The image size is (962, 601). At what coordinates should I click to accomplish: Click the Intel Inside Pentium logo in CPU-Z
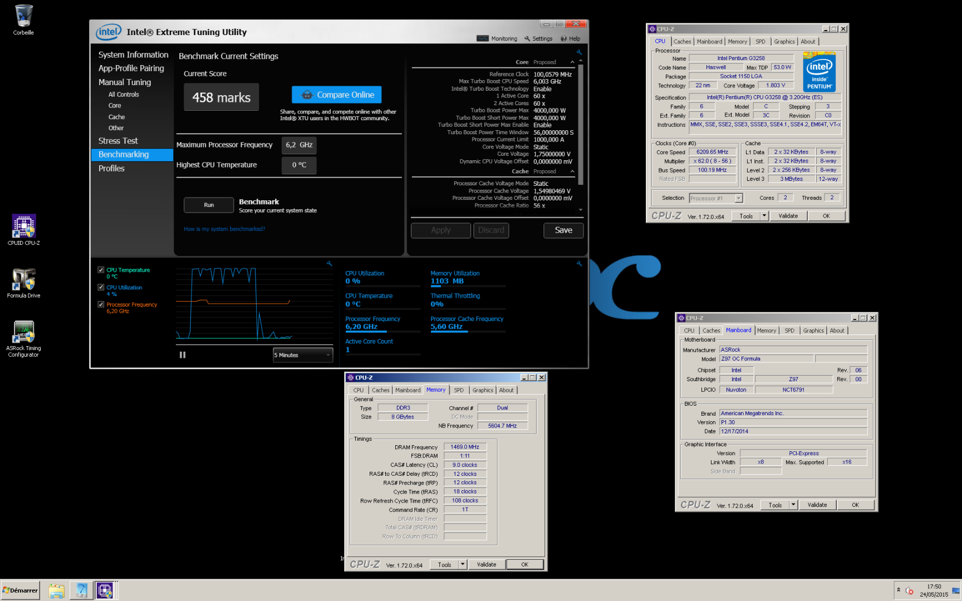pyautogui.click(x=819, y=71)
